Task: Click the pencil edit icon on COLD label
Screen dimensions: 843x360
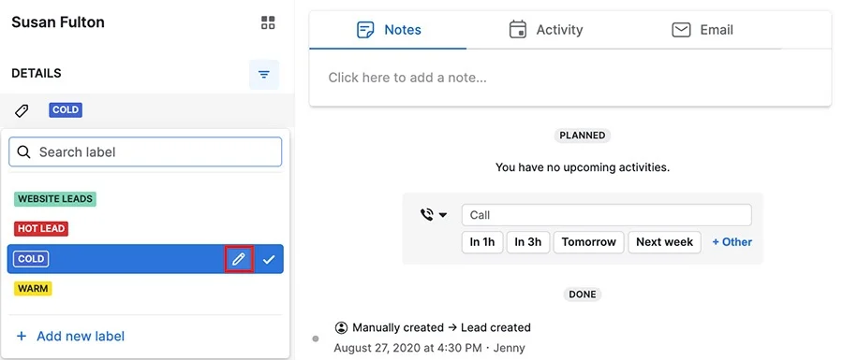Action: tap(239, 260)
